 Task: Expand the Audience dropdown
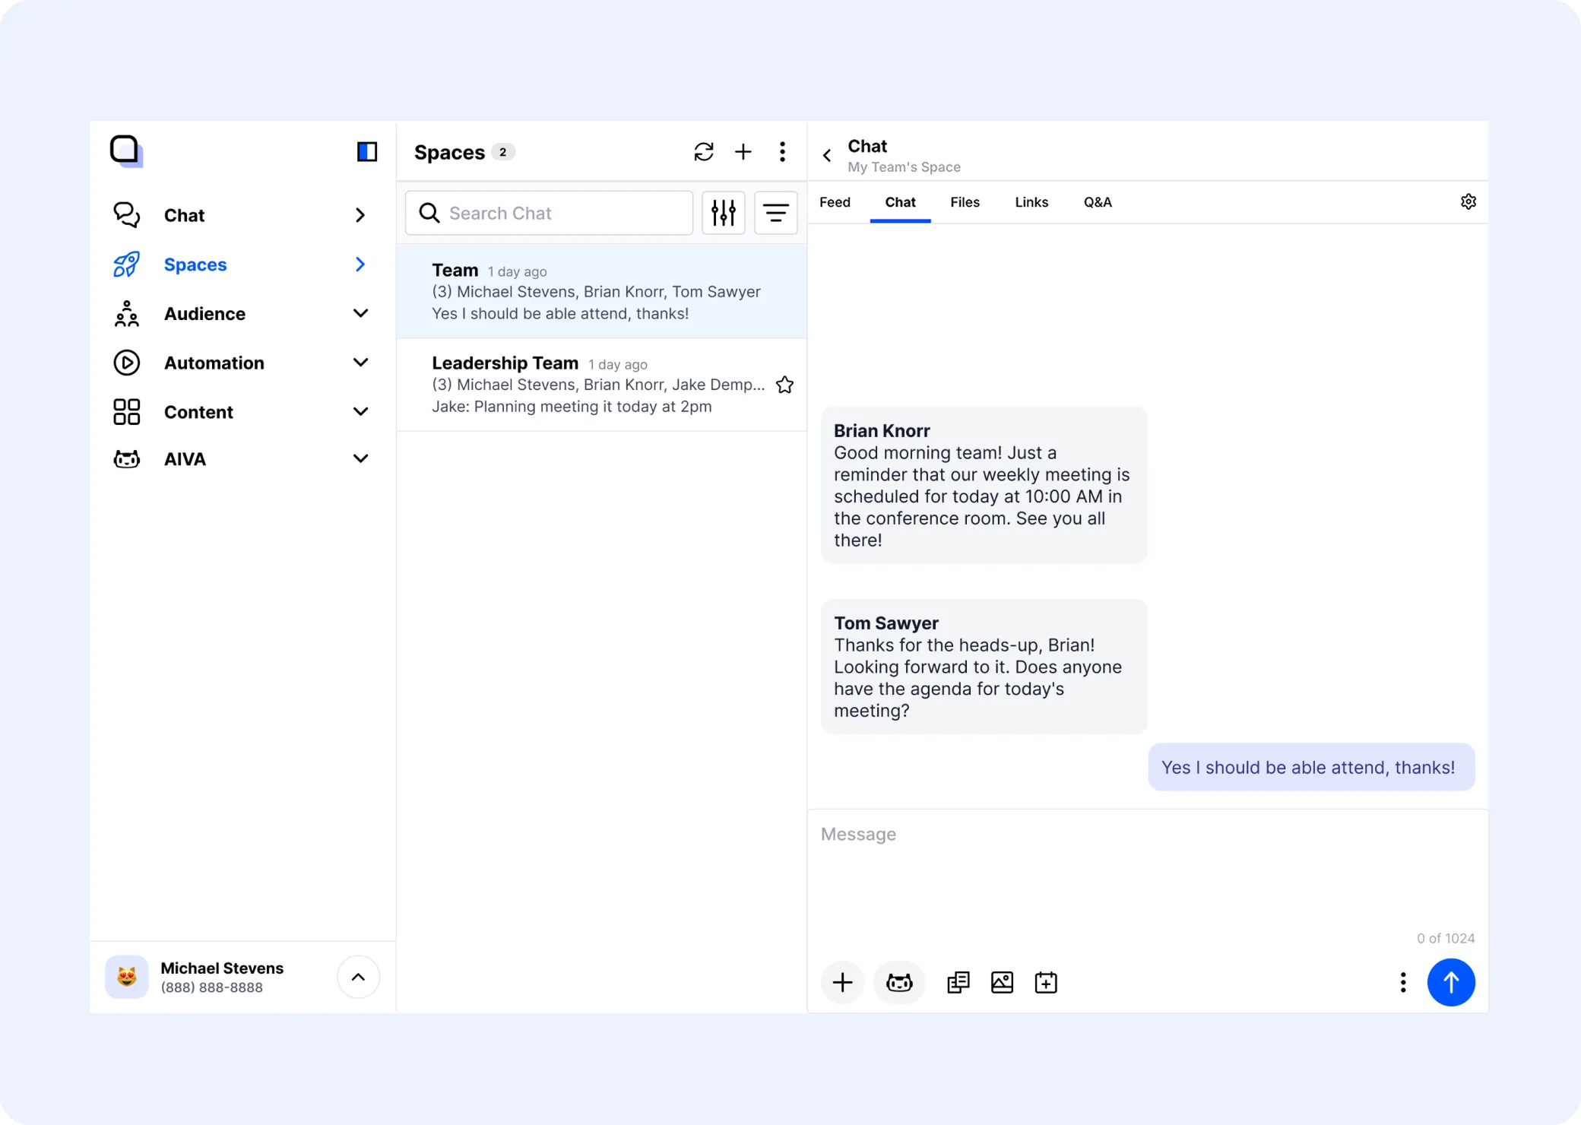coord(361,313)
